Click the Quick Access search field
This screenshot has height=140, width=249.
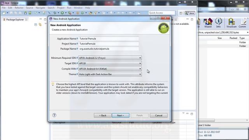coord(162,13)
